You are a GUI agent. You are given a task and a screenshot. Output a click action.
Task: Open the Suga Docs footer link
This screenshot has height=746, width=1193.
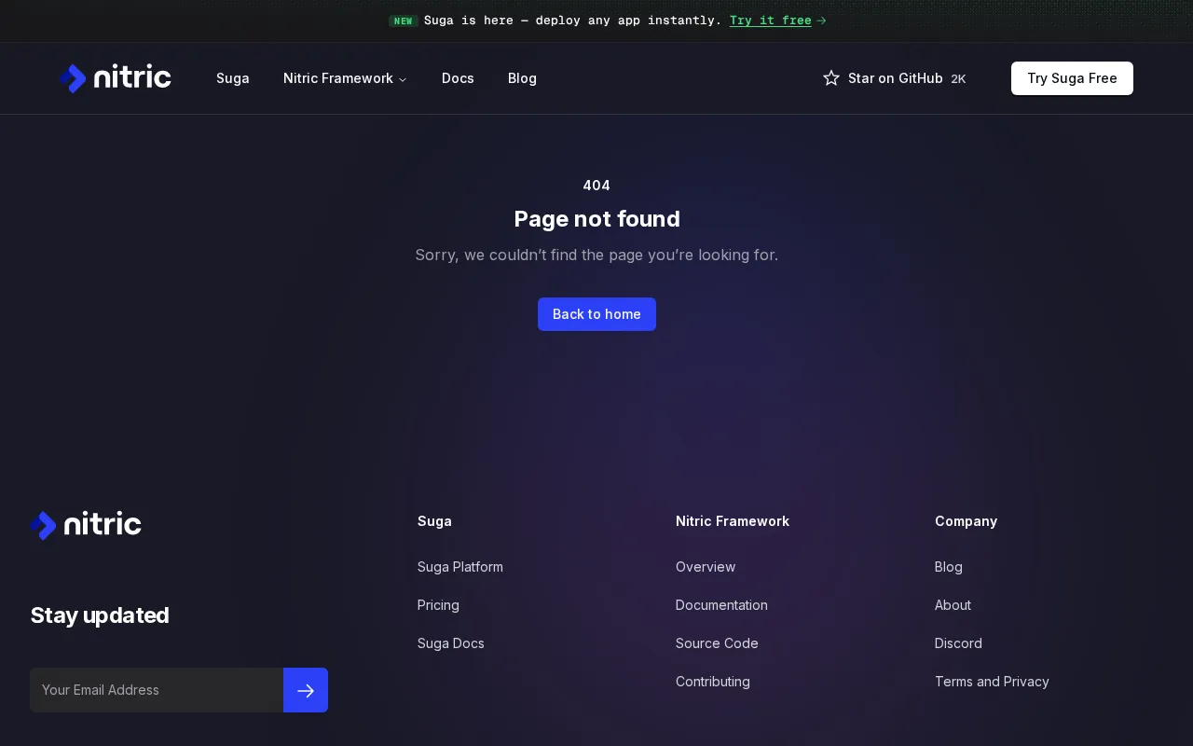[451, 643]
